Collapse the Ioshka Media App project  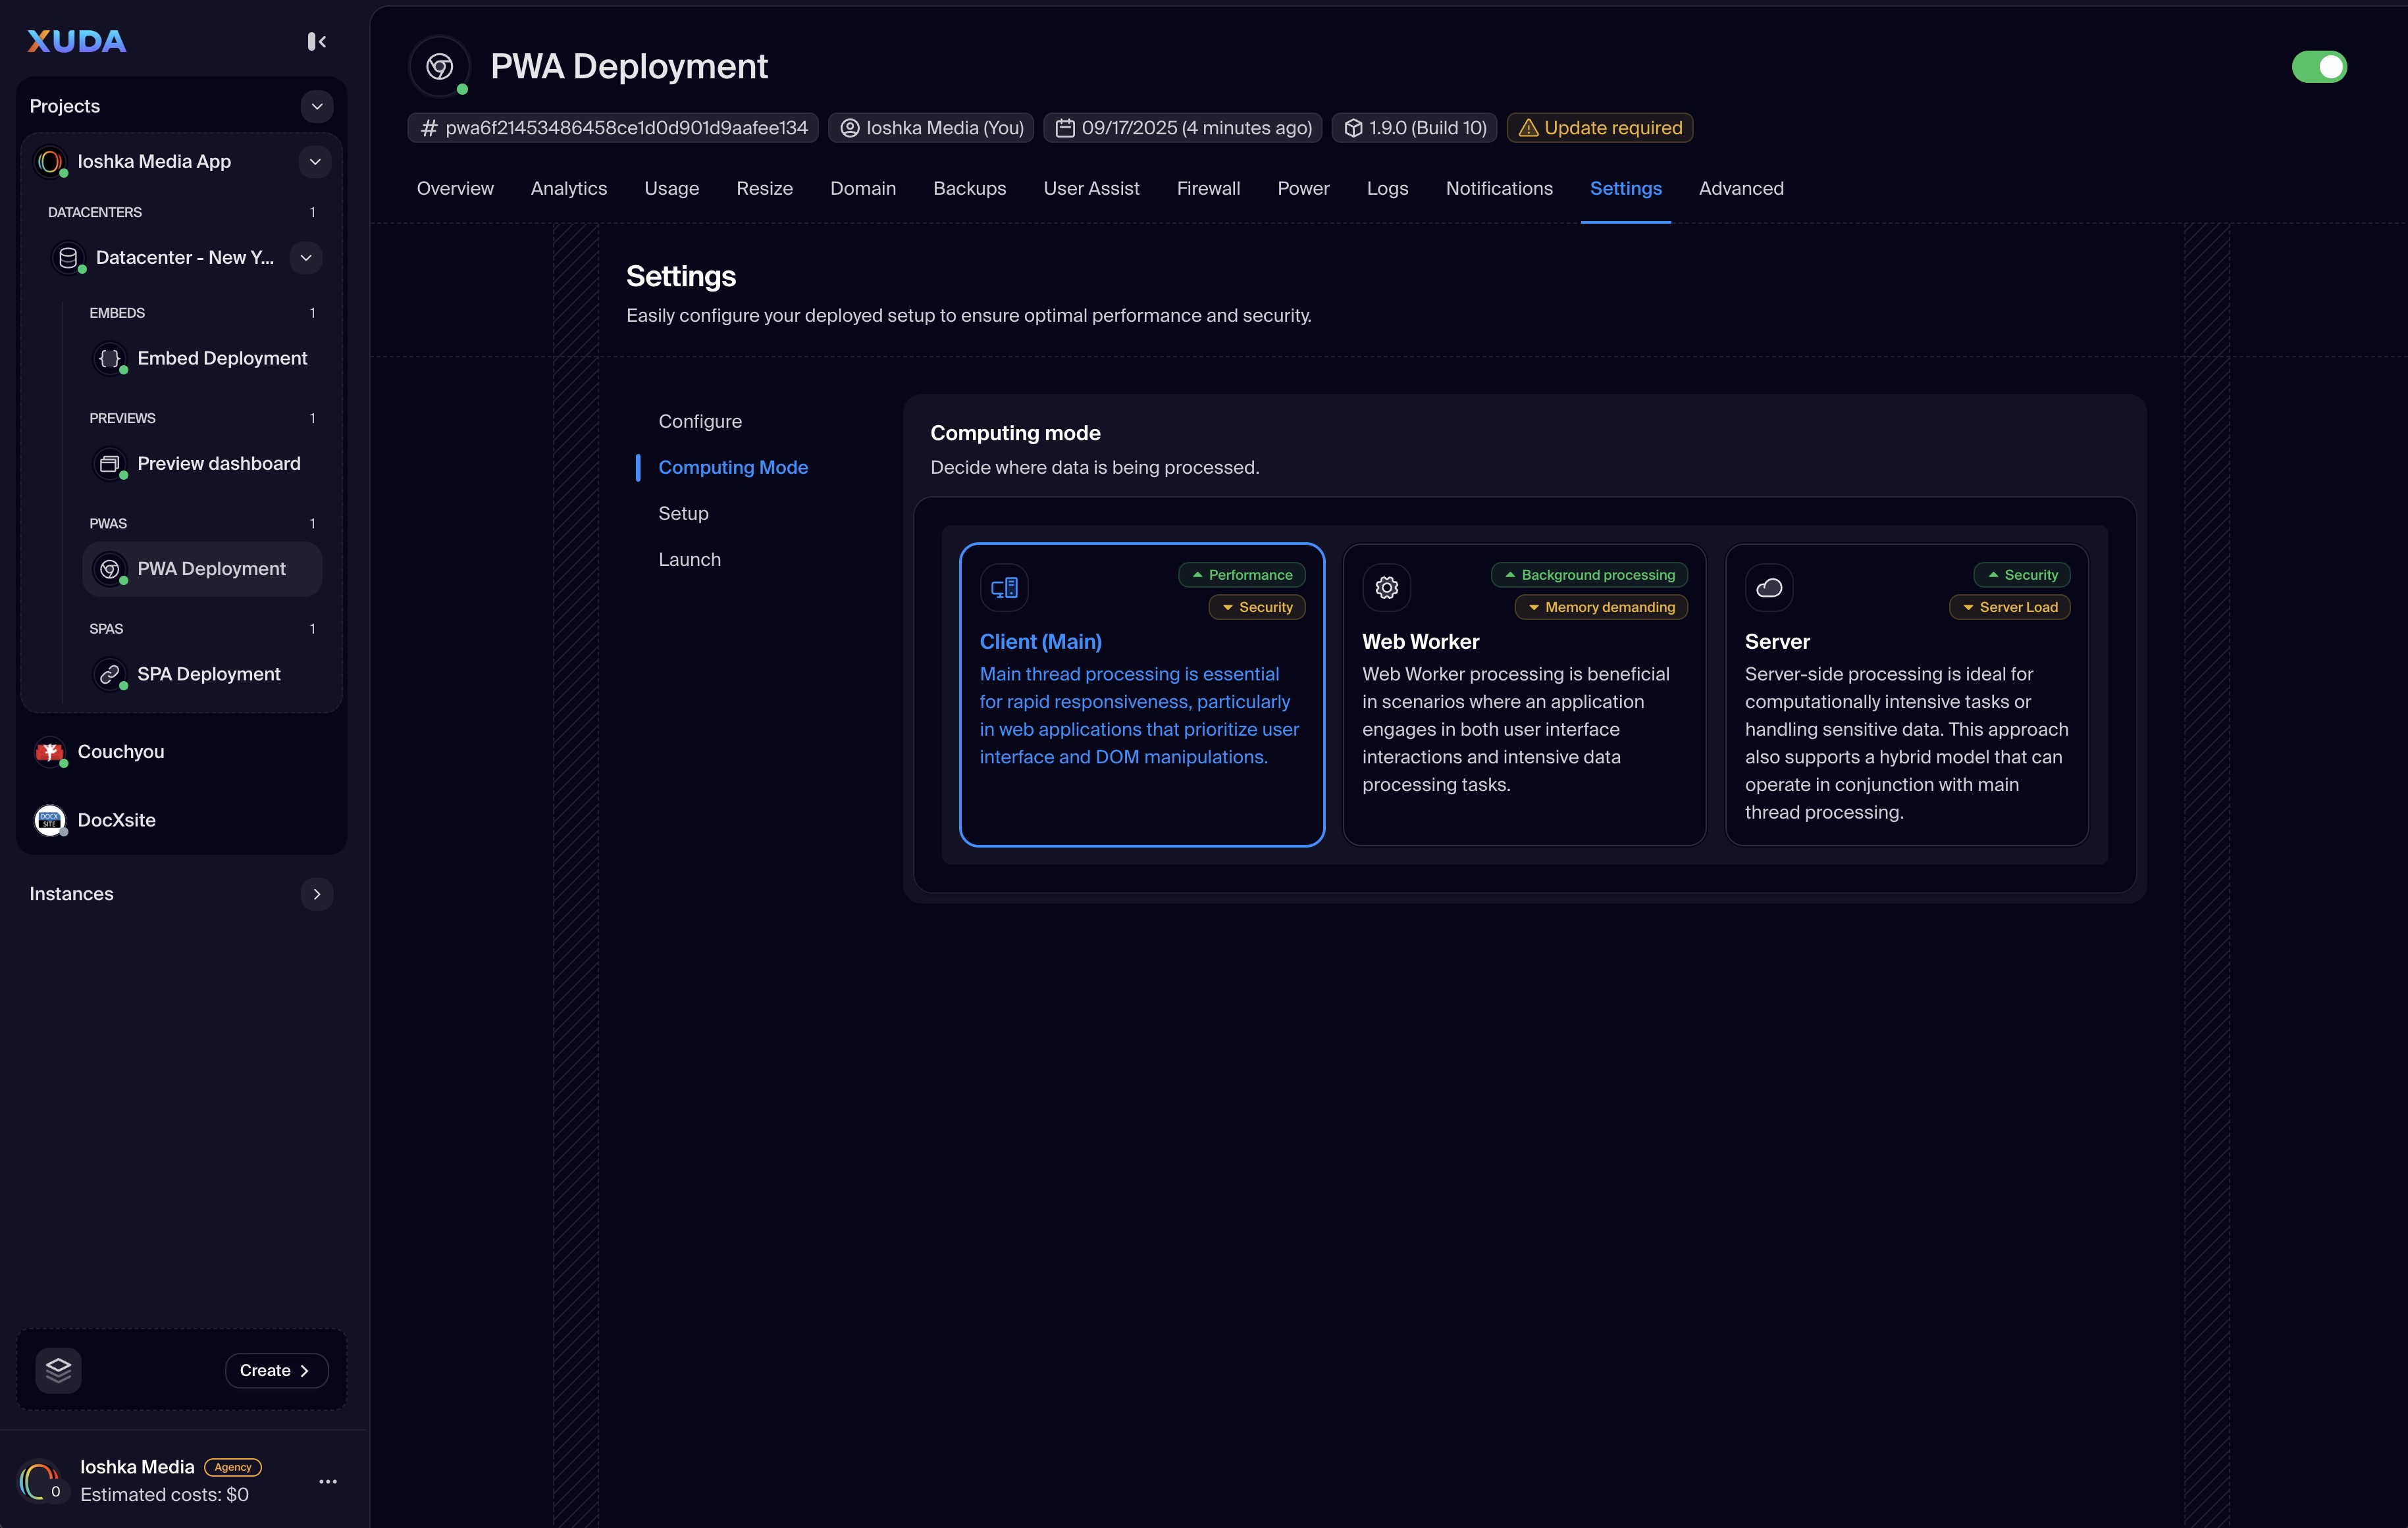(314, 162)
